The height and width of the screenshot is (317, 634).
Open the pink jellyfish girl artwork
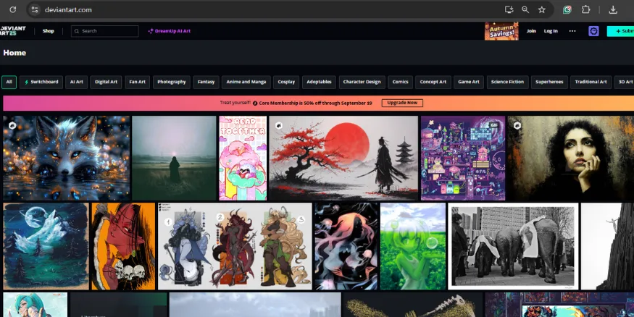tap(346, 246)
